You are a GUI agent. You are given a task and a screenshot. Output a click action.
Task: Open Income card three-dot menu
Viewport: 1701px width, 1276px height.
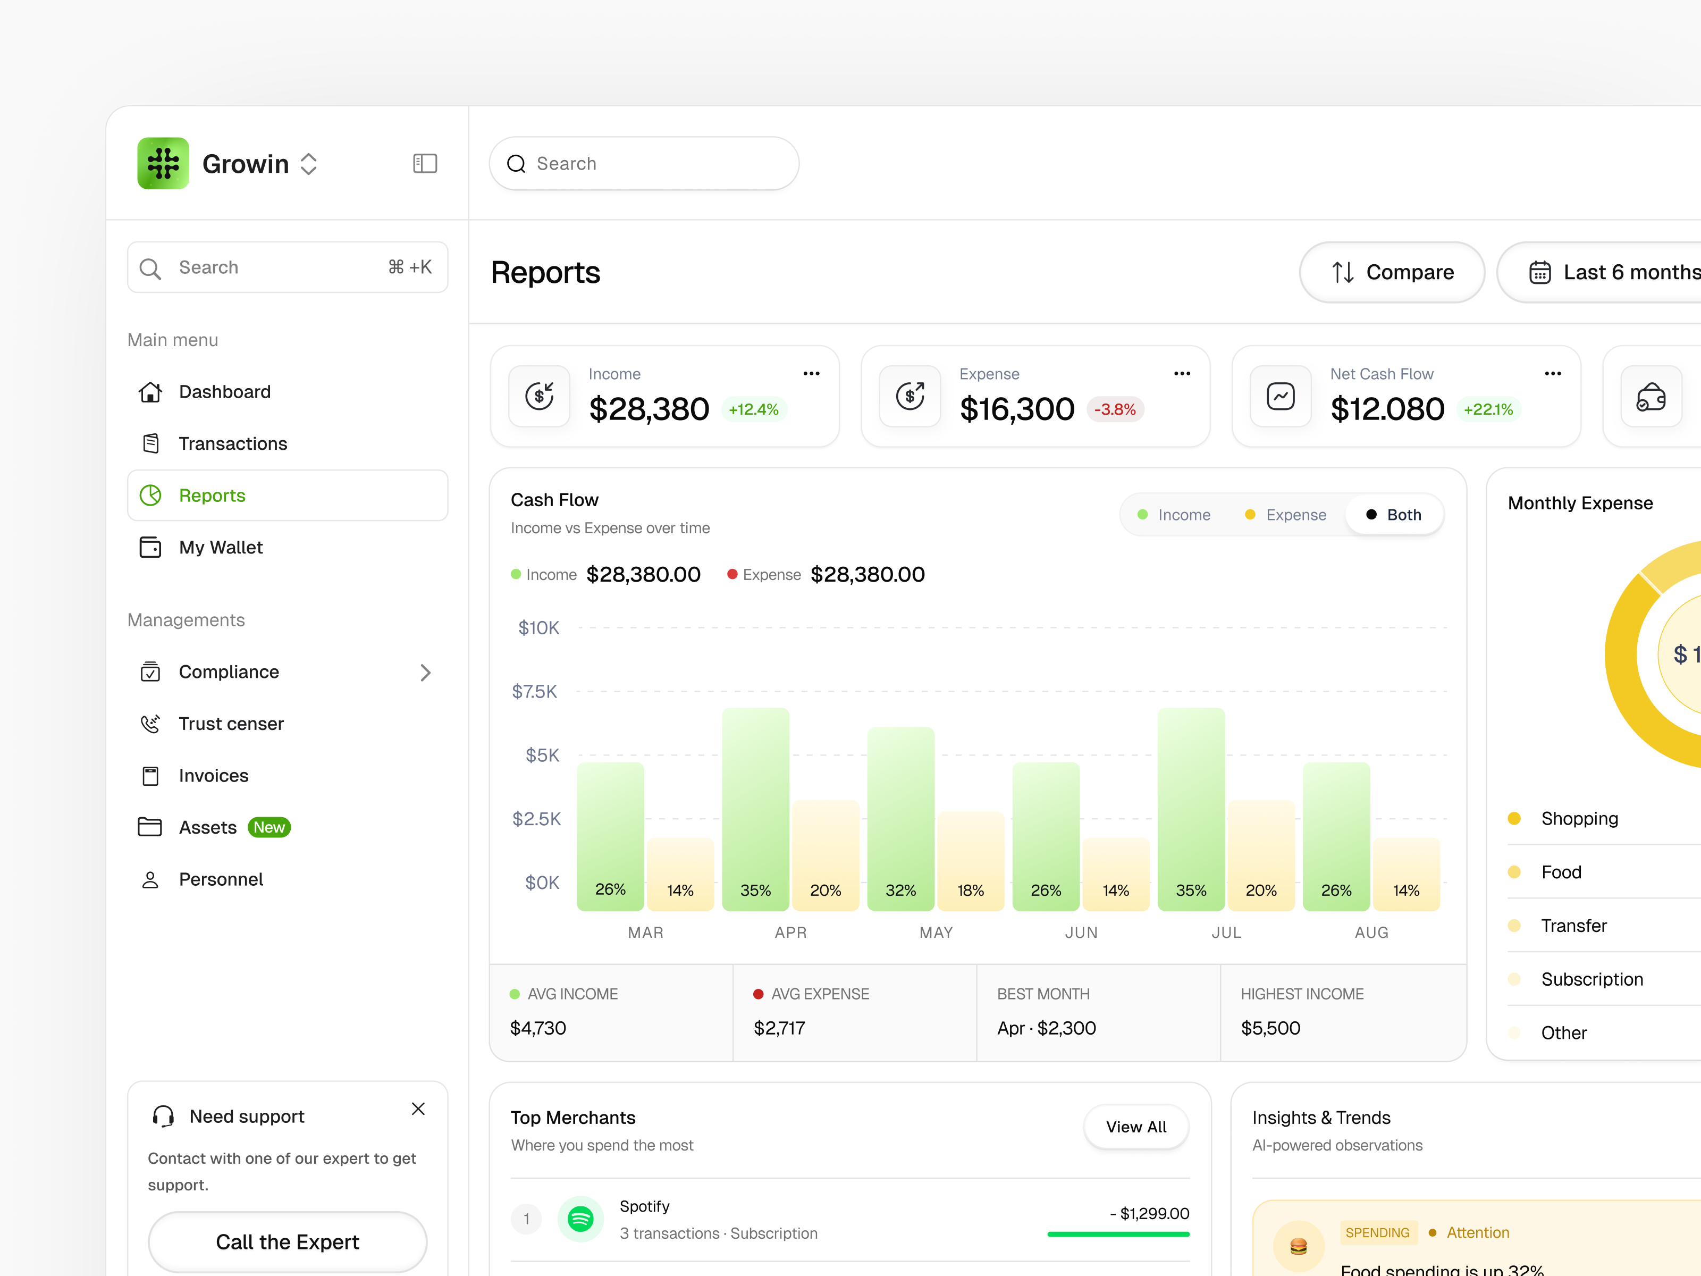pos(811,374)
